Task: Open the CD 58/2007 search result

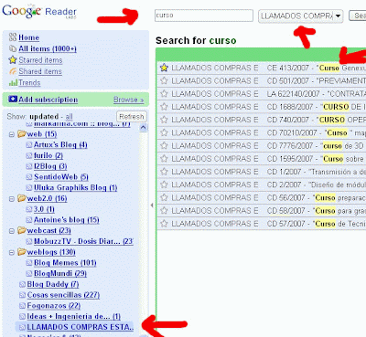Action: point(262,211)
